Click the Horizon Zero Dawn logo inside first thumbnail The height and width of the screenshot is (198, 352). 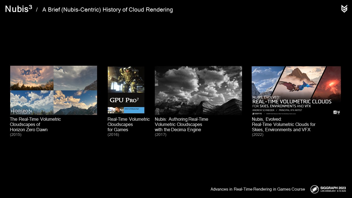click(21, 111)
